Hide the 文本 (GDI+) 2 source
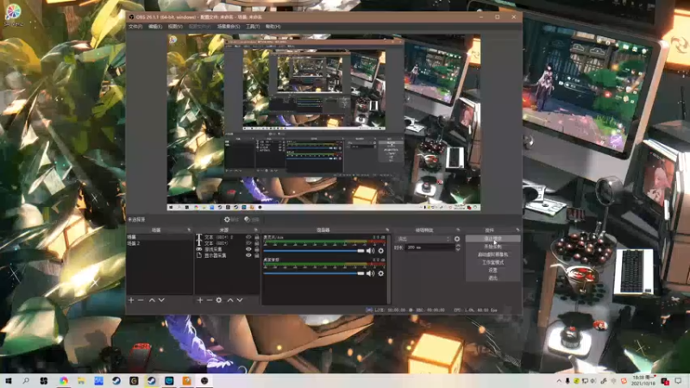690x388 pixels. (x=248, y=237)
